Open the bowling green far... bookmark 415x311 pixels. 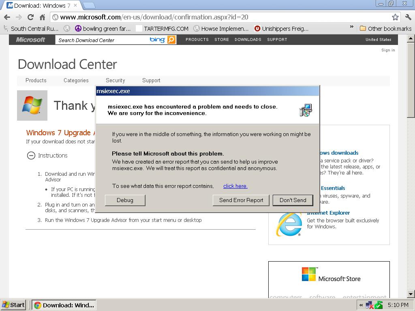point(103,29)
